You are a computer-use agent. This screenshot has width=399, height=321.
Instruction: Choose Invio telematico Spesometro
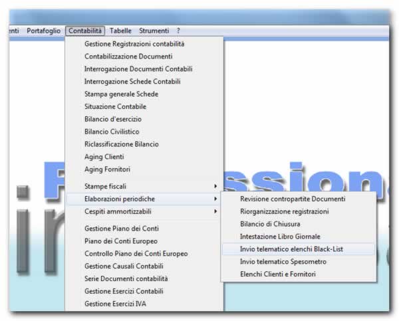(283, 262)
